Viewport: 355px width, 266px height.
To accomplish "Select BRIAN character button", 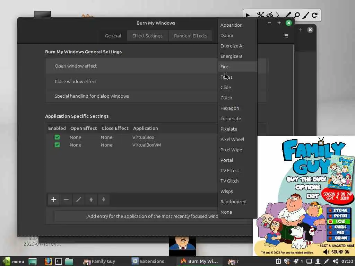I will pyautogui.click(x=339, y=238).
